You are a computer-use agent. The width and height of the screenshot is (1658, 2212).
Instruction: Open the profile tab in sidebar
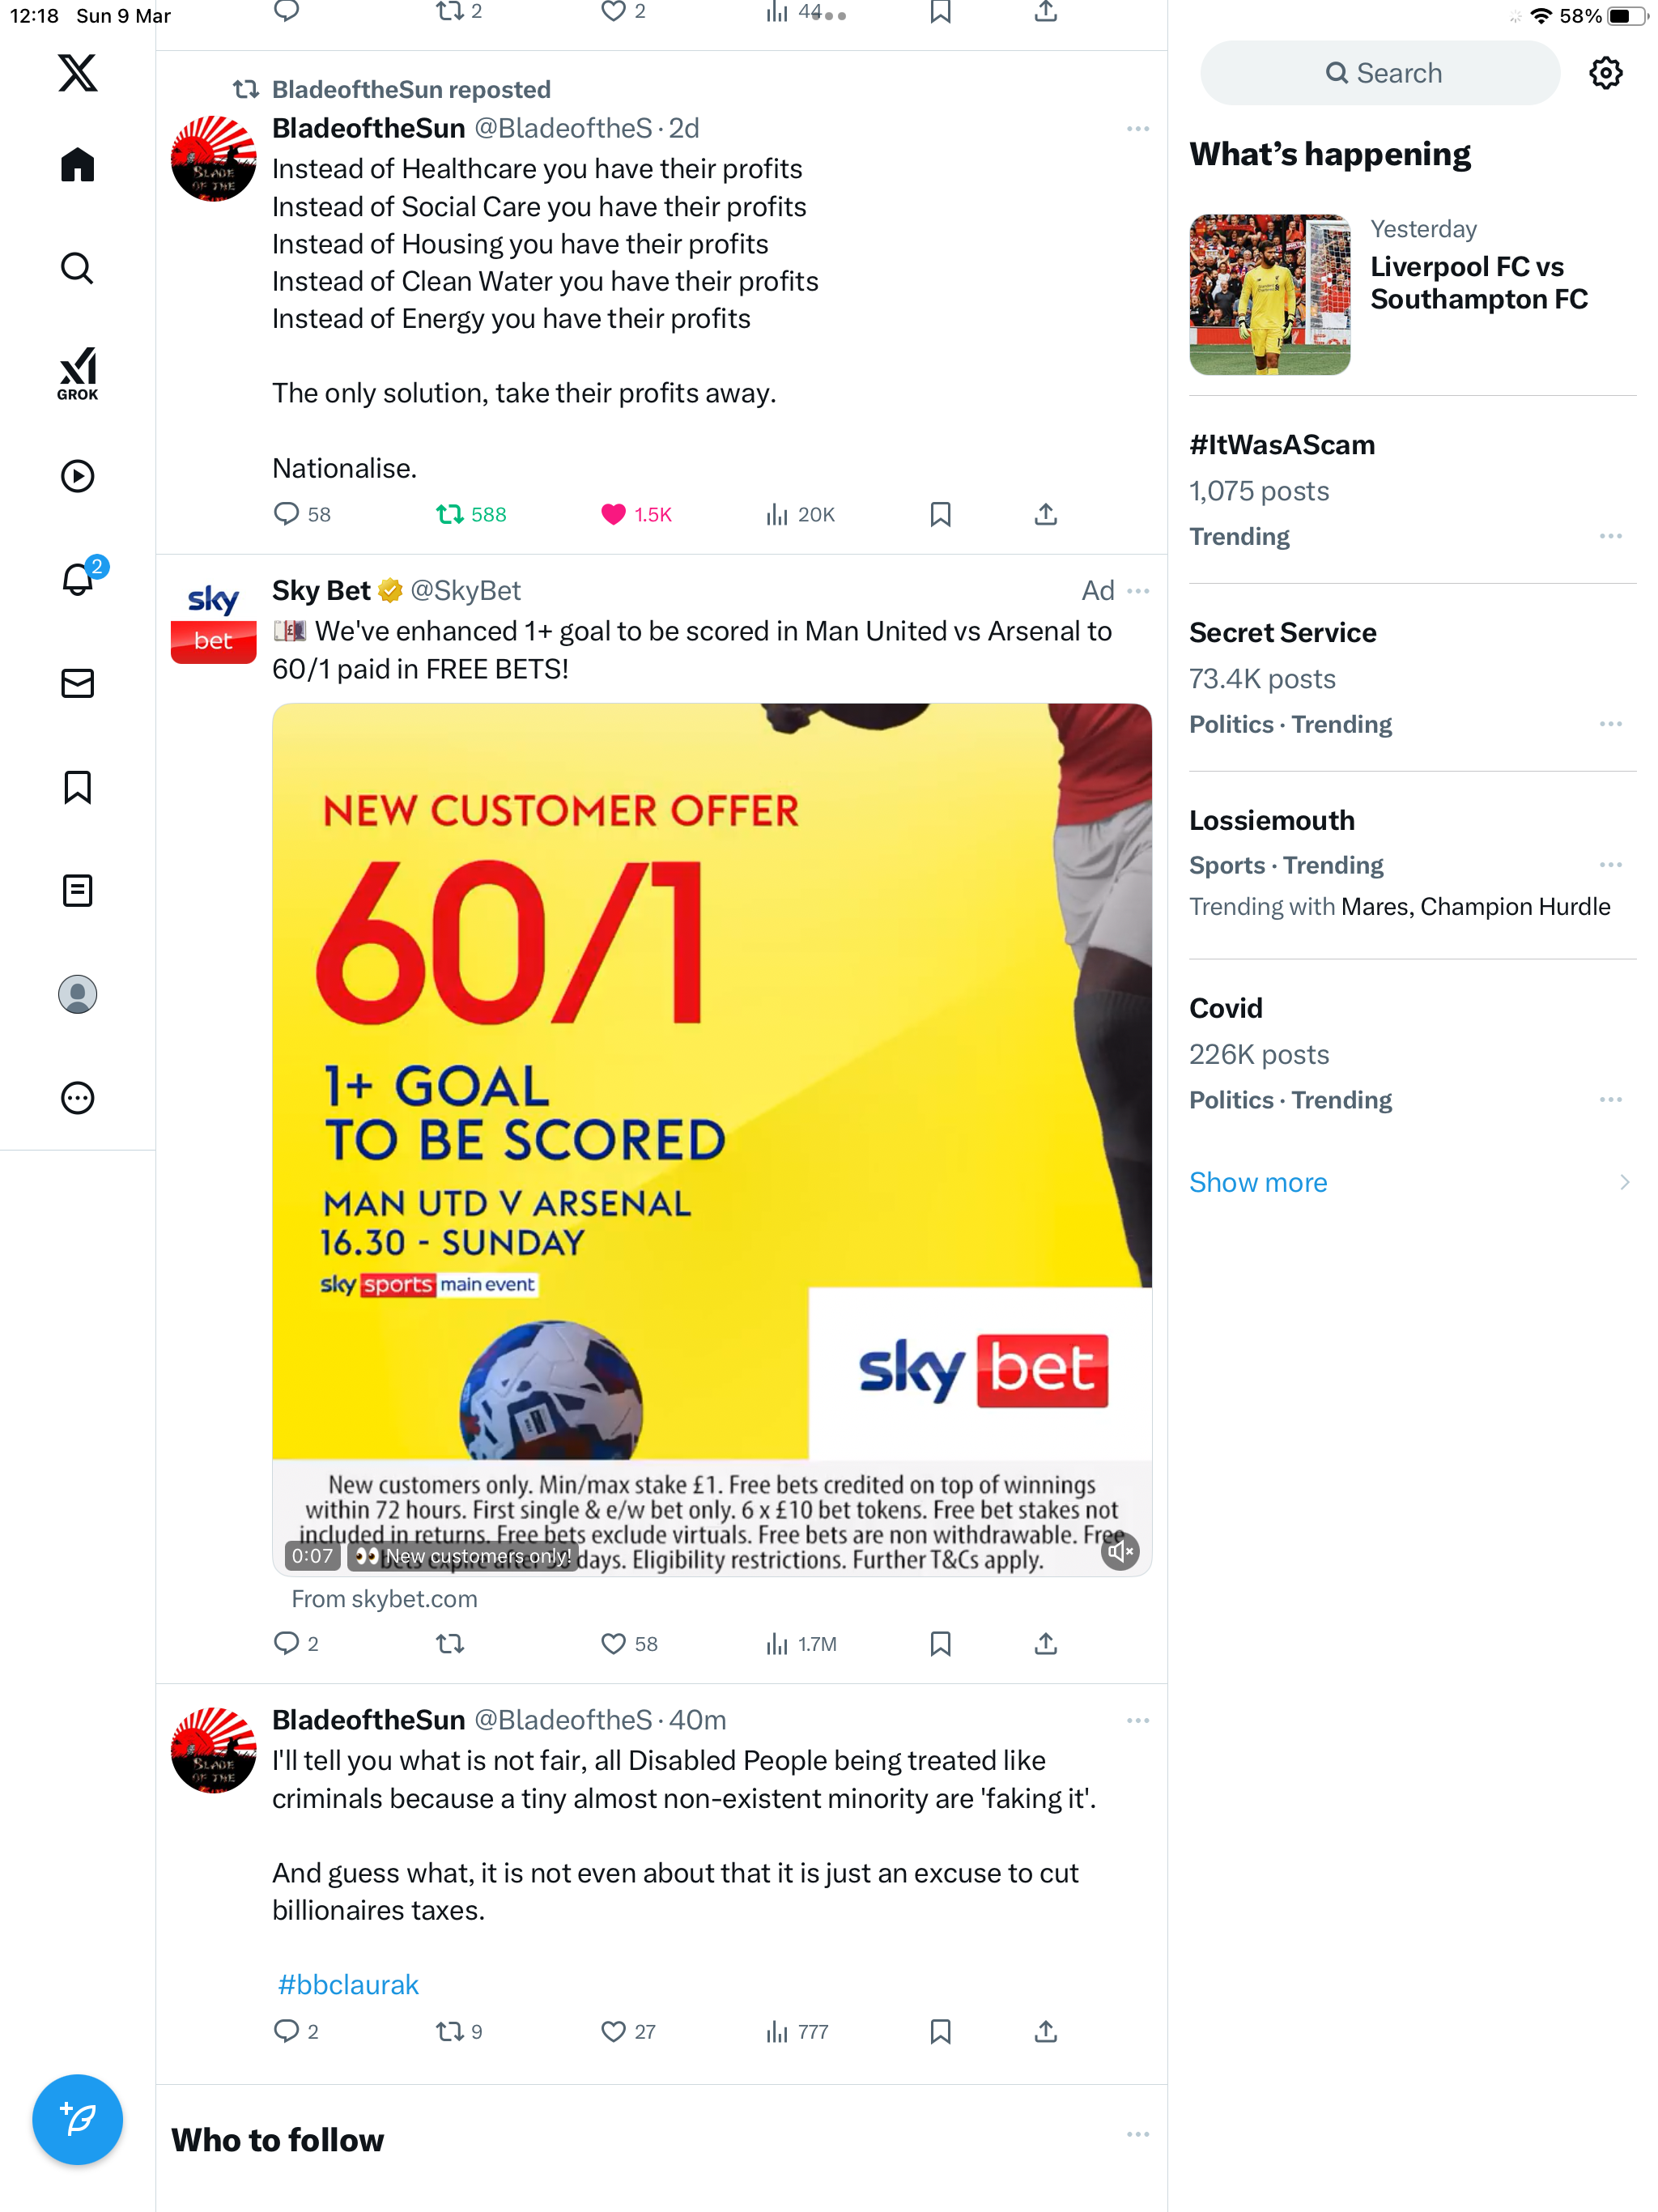[x=77, y=994]
